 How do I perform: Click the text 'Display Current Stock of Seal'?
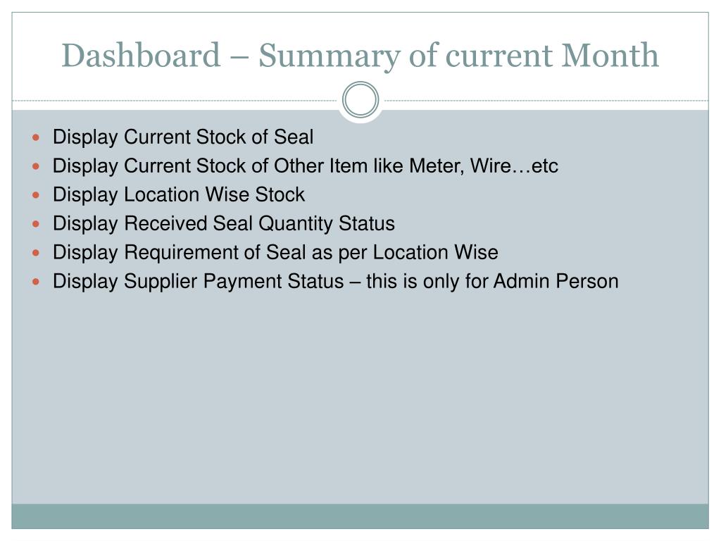[183, 137]
